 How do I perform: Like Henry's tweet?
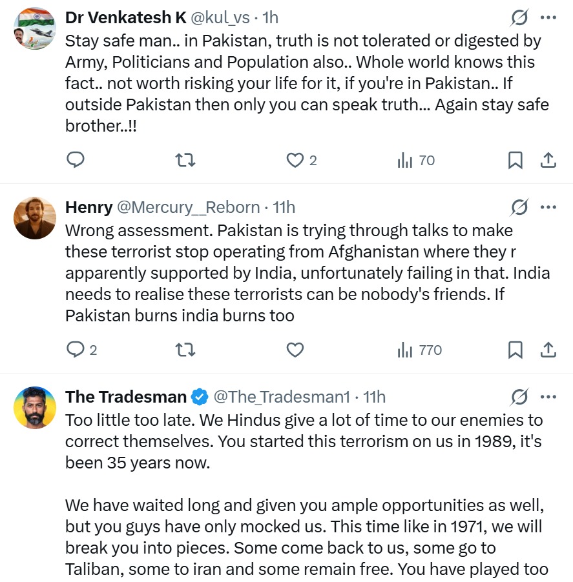(x=295, y=350)
